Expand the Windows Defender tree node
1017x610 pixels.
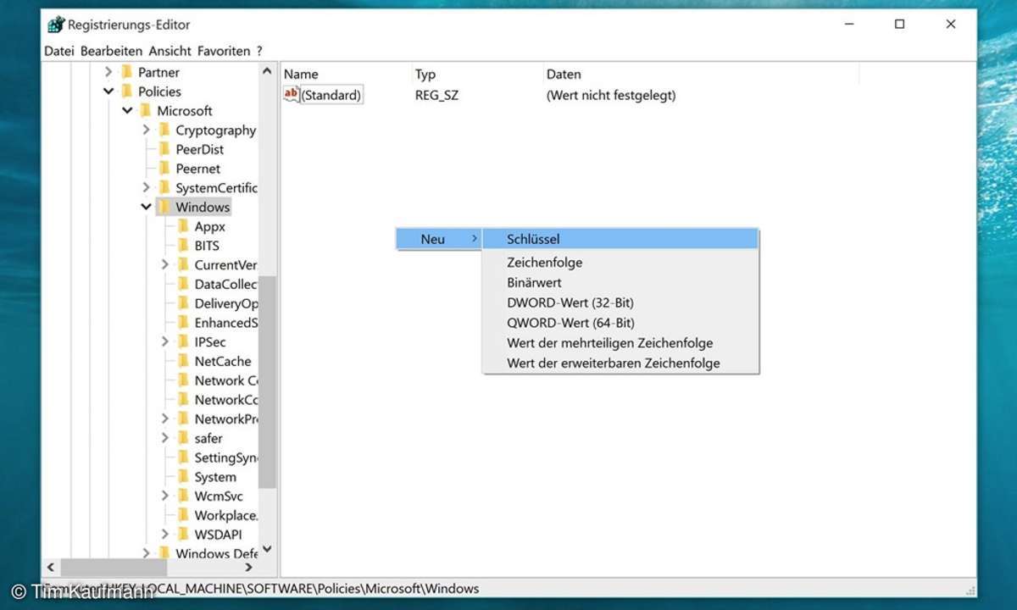146,554
